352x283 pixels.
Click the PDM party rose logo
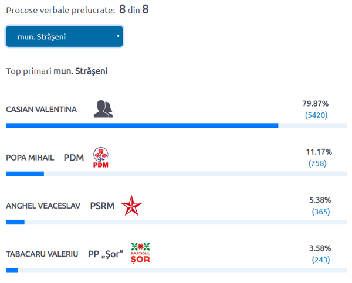[x=101, y=157]
